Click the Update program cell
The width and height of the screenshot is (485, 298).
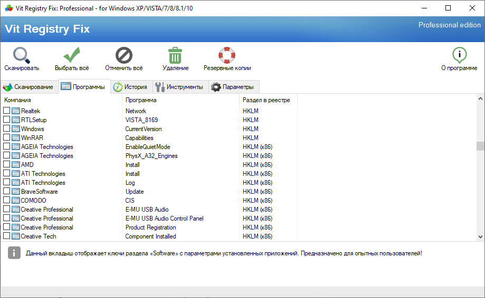pos(135,191)
